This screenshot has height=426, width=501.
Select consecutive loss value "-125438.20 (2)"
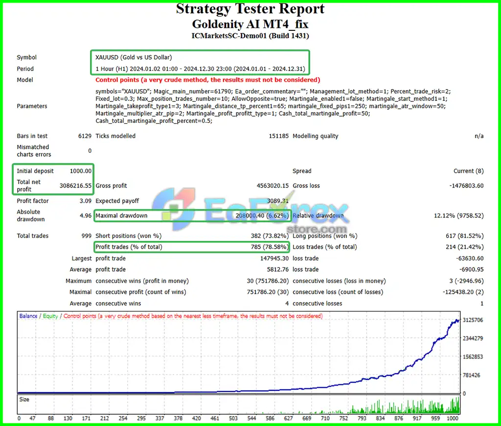coord(463,292)
